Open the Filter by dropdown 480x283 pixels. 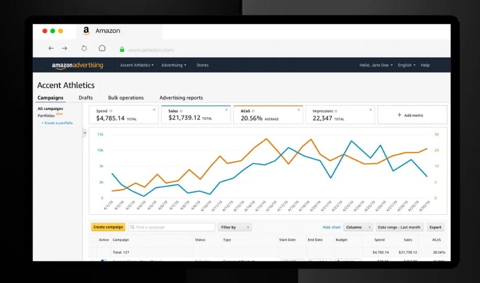[x=235, y=227]
